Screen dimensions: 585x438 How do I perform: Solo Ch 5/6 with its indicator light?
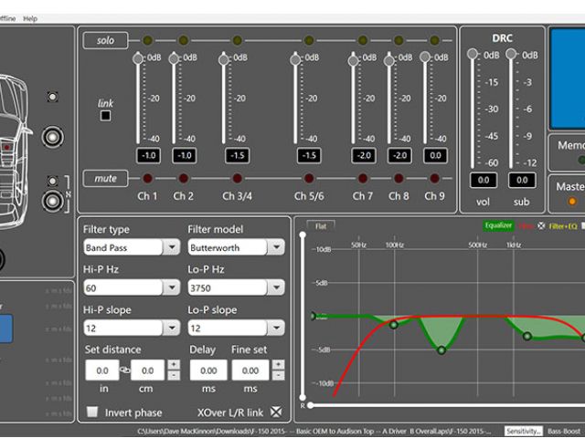[x=309, y=40]
